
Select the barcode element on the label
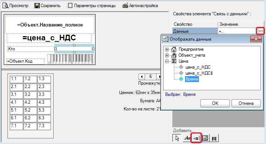tap(71, 59)
